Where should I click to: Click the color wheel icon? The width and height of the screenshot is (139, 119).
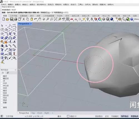click(100, 19)
